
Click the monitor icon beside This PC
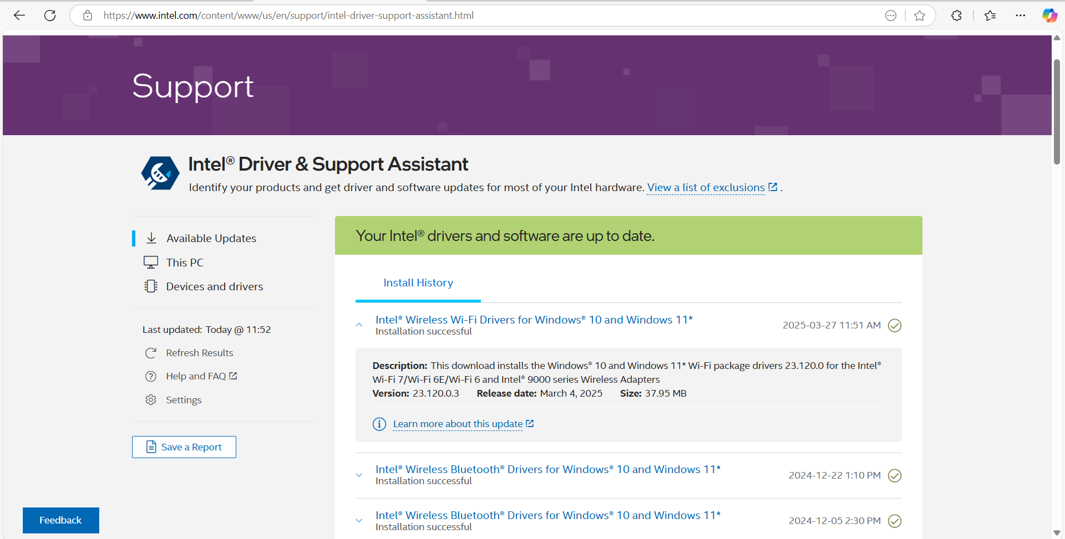pyautogui.click(x=151, y=262)
